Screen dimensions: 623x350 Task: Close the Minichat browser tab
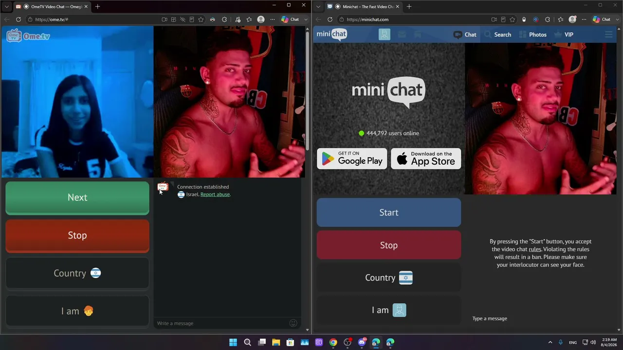point(398,6)
